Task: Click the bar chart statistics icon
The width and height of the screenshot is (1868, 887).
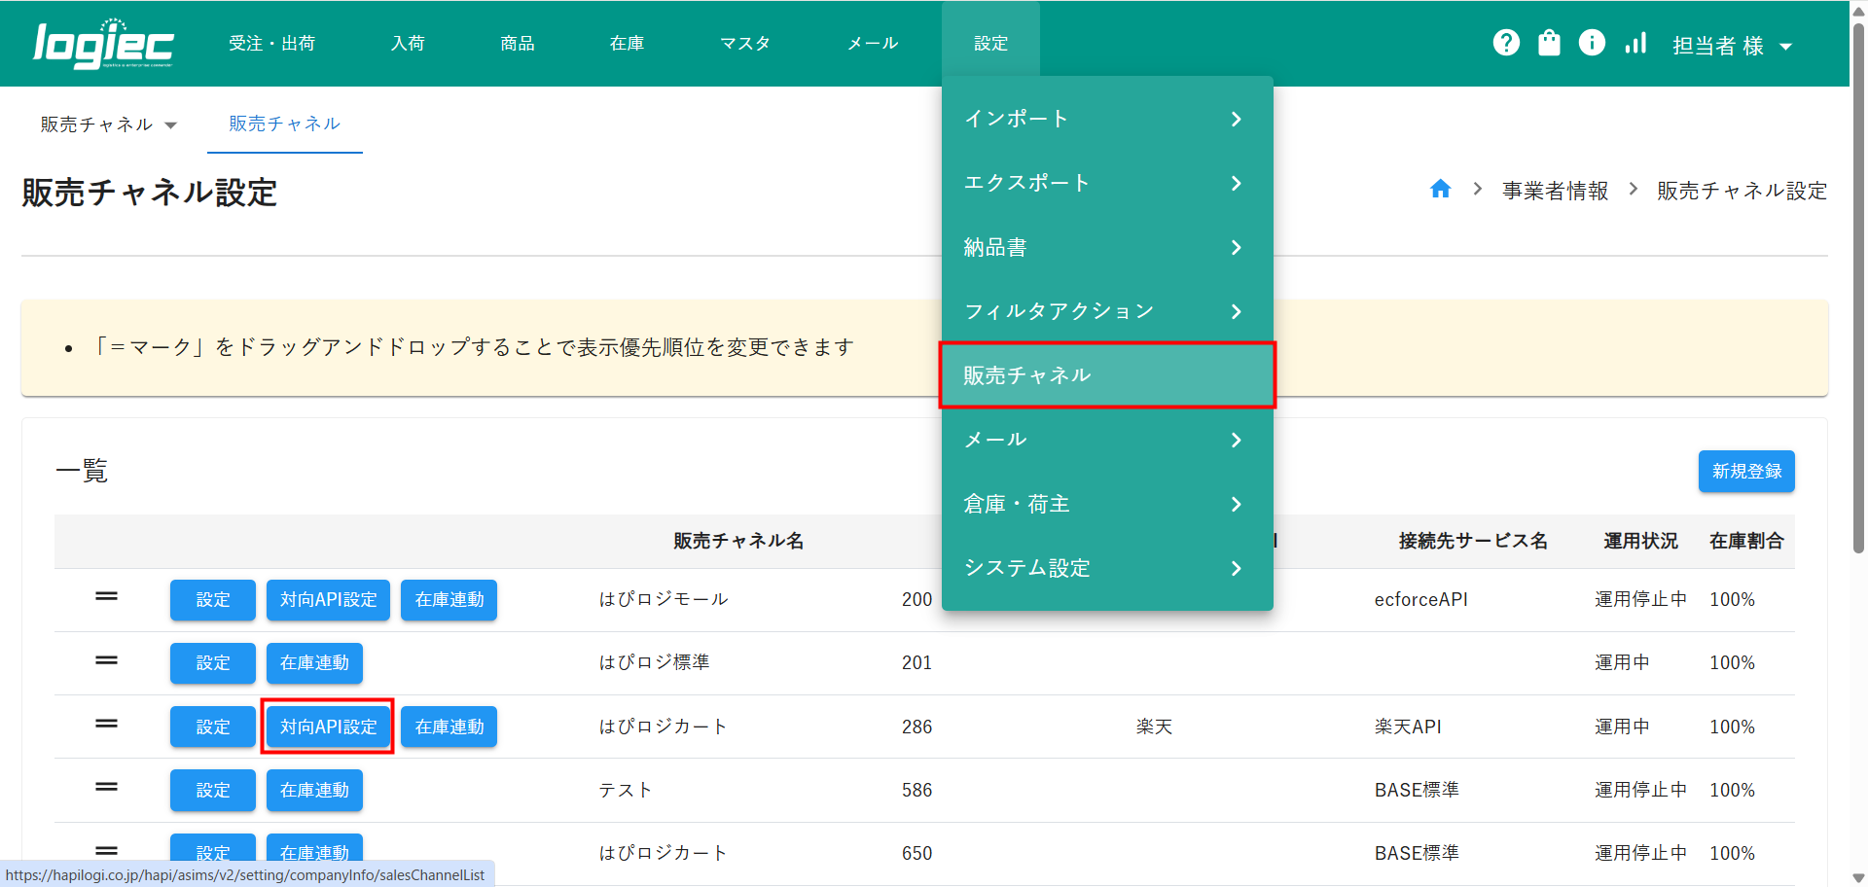Action: tap(1635, 43)
